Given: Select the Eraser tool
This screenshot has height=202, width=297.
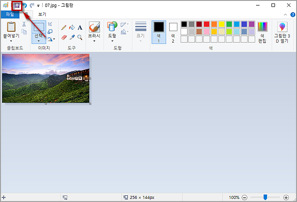Looking at the screenshot, I should 64,37.
